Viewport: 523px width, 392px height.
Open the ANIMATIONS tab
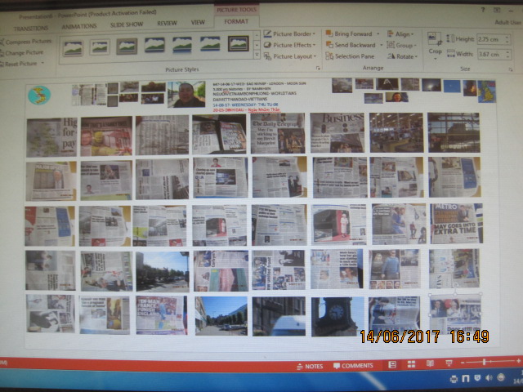coord(79,26)
